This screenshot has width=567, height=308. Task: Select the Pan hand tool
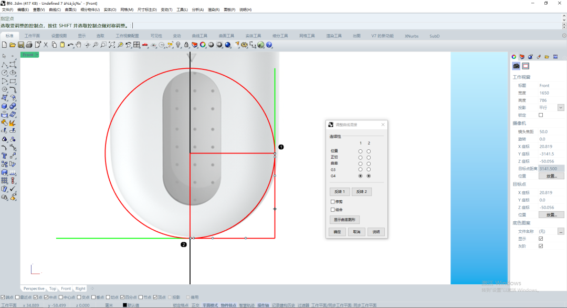[x=79, y=45]
